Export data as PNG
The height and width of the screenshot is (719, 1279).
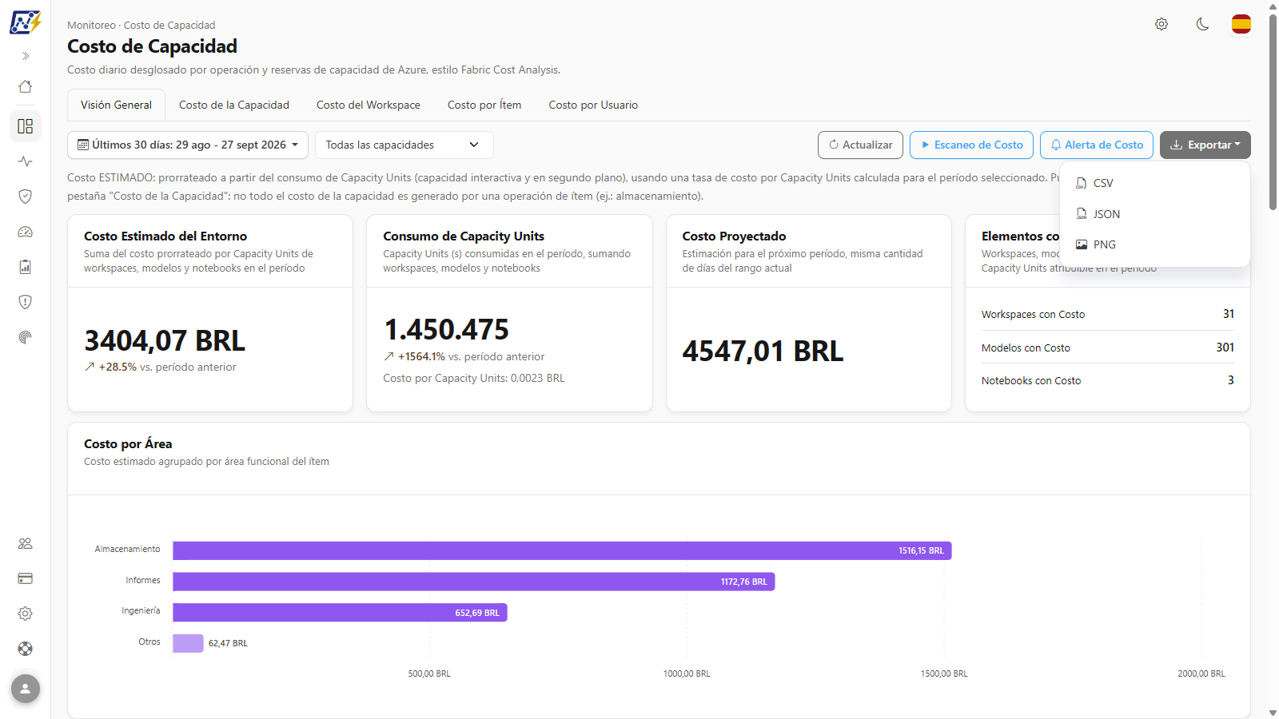coord(1155,244)
